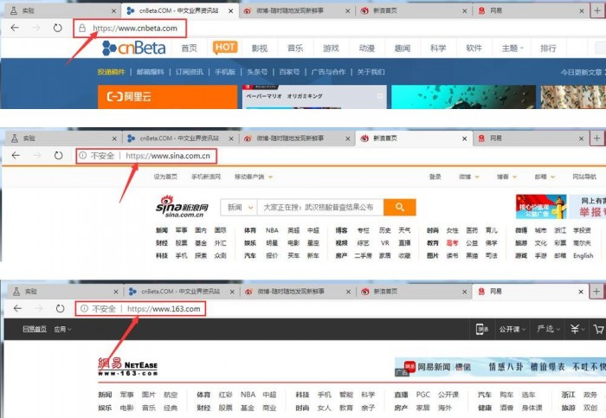606x418 pixels.
Task: Select the HOT tab in cnBeta navigation
Action: (225, 48)
